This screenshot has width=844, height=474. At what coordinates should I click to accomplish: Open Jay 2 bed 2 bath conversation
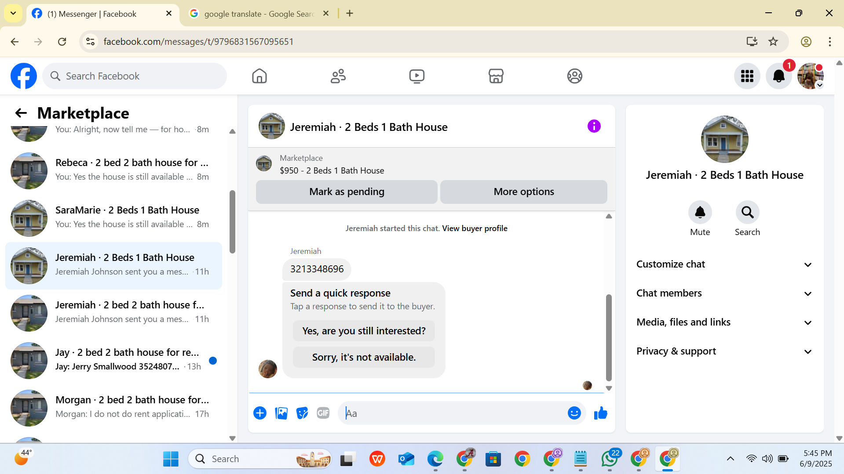(x=113, y=361)
